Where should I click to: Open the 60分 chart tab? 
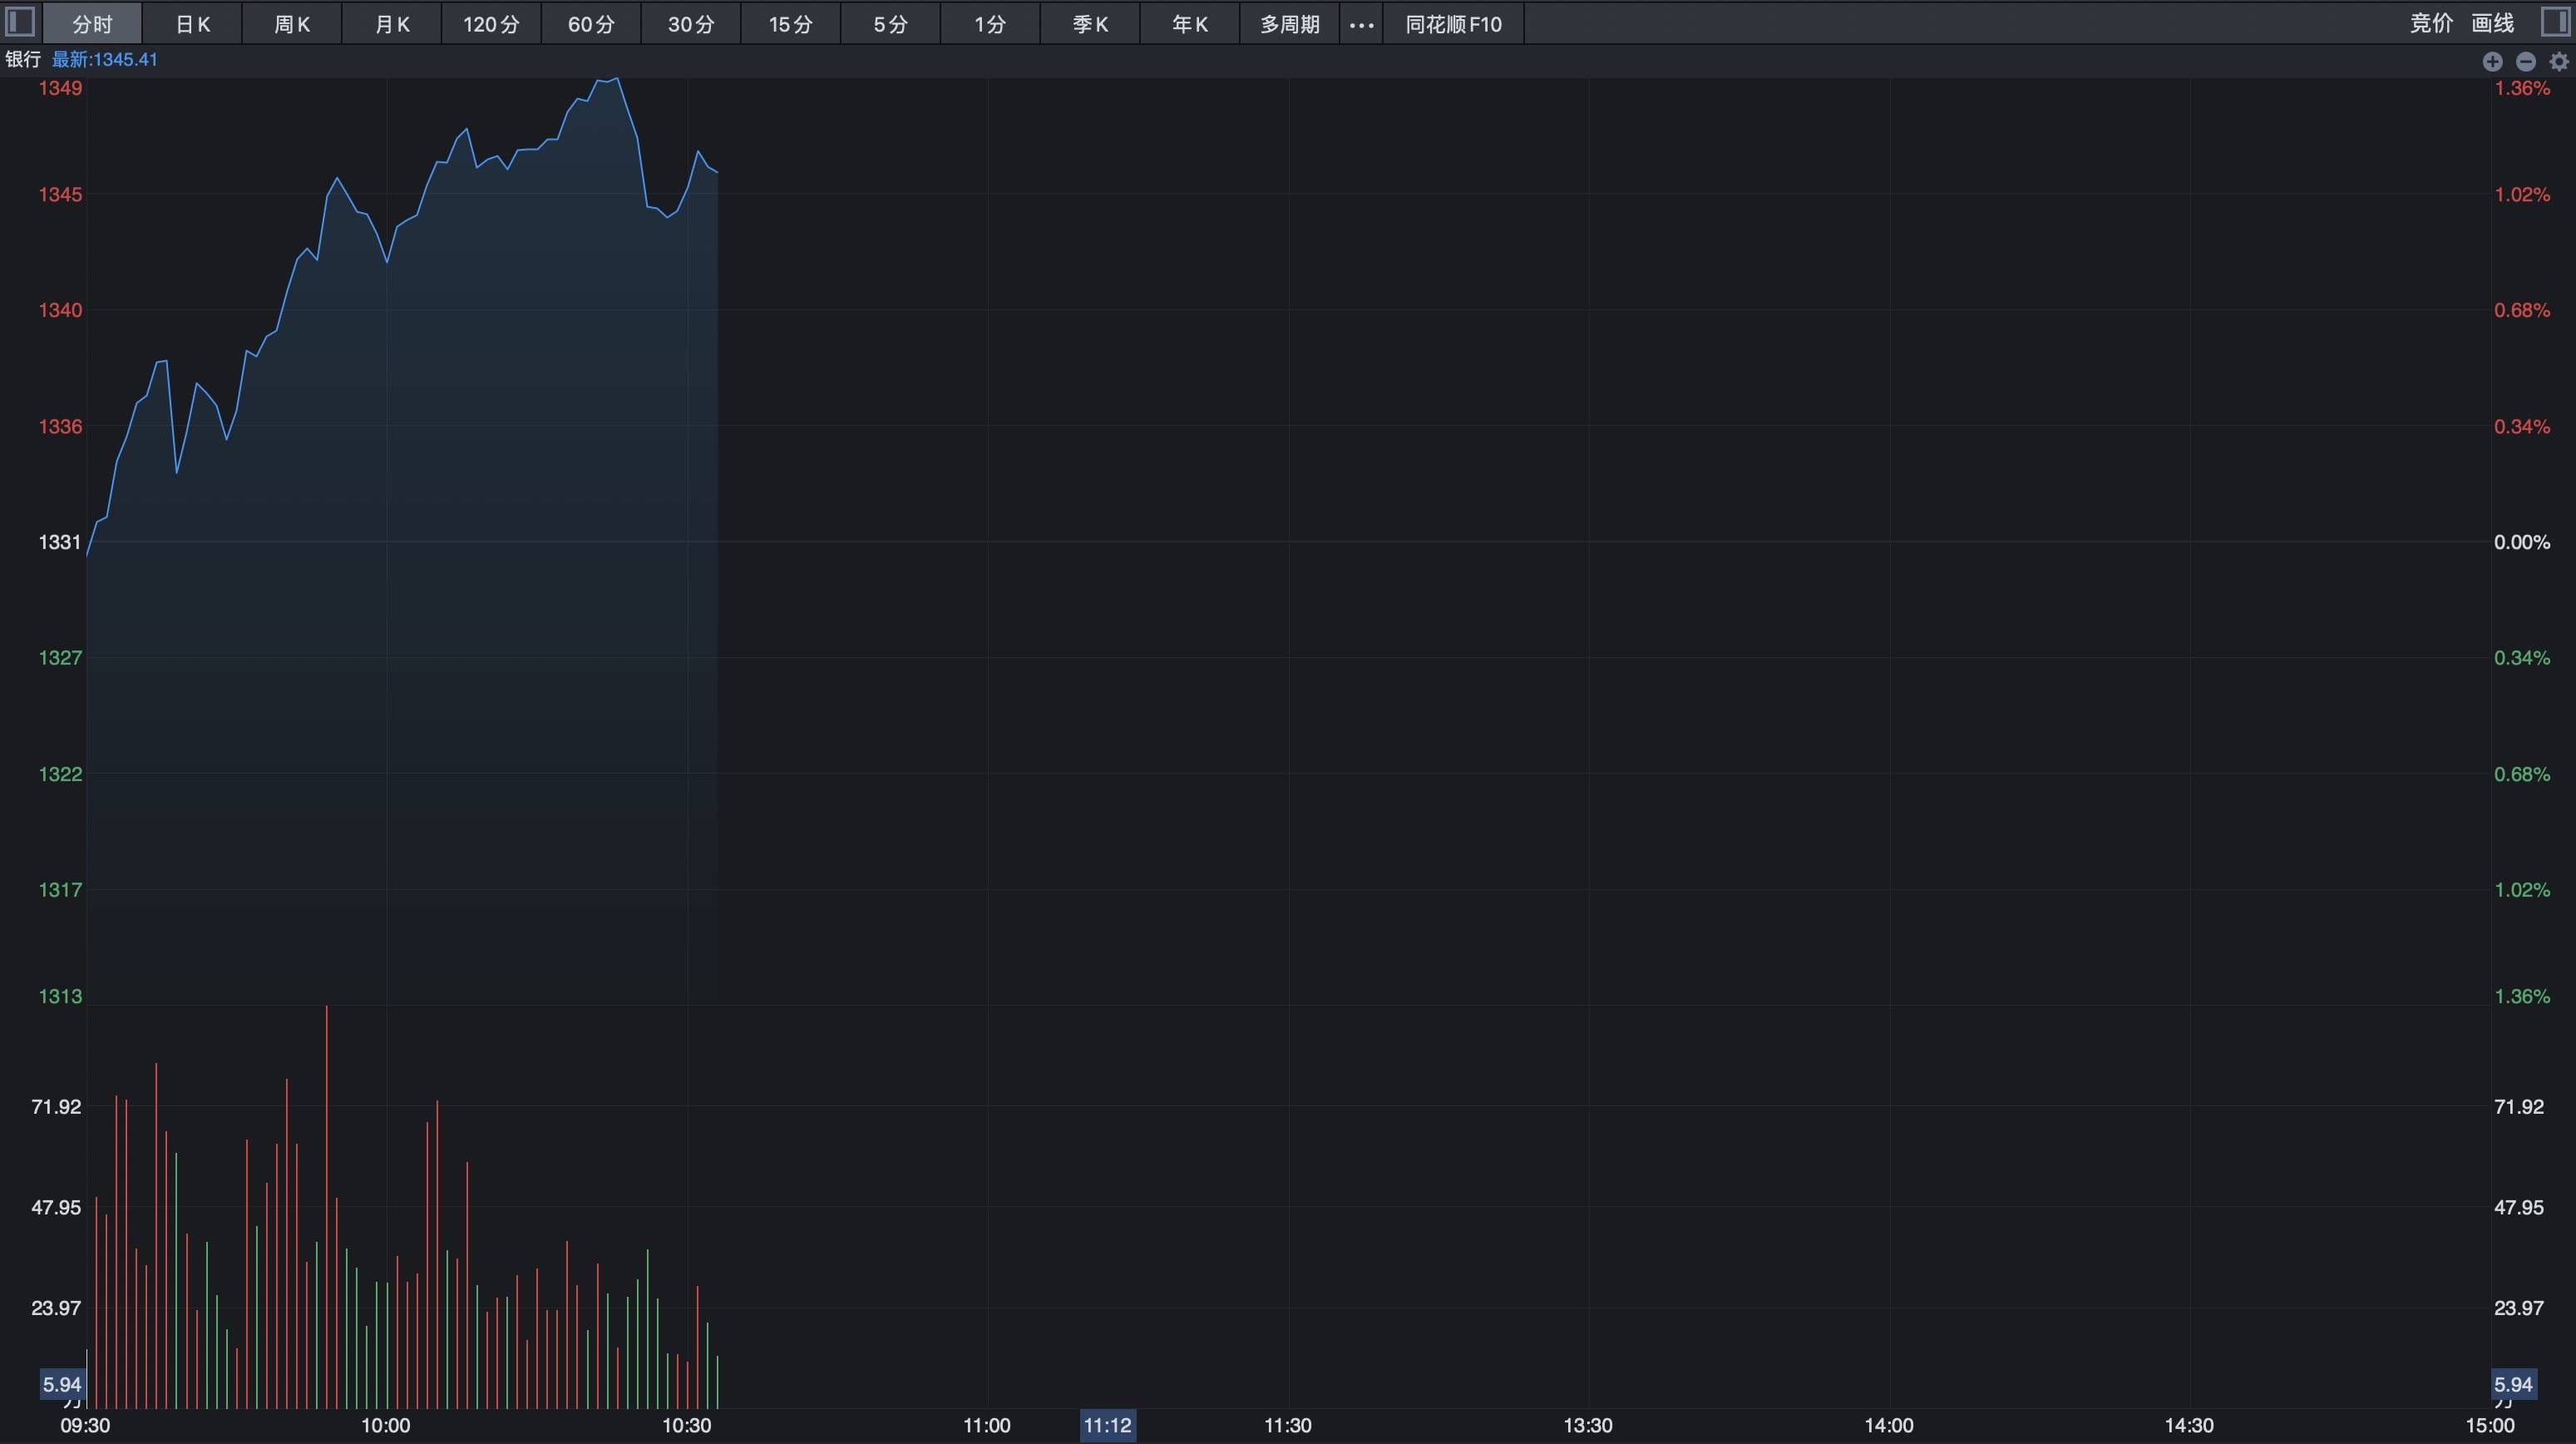coord(591,24)
